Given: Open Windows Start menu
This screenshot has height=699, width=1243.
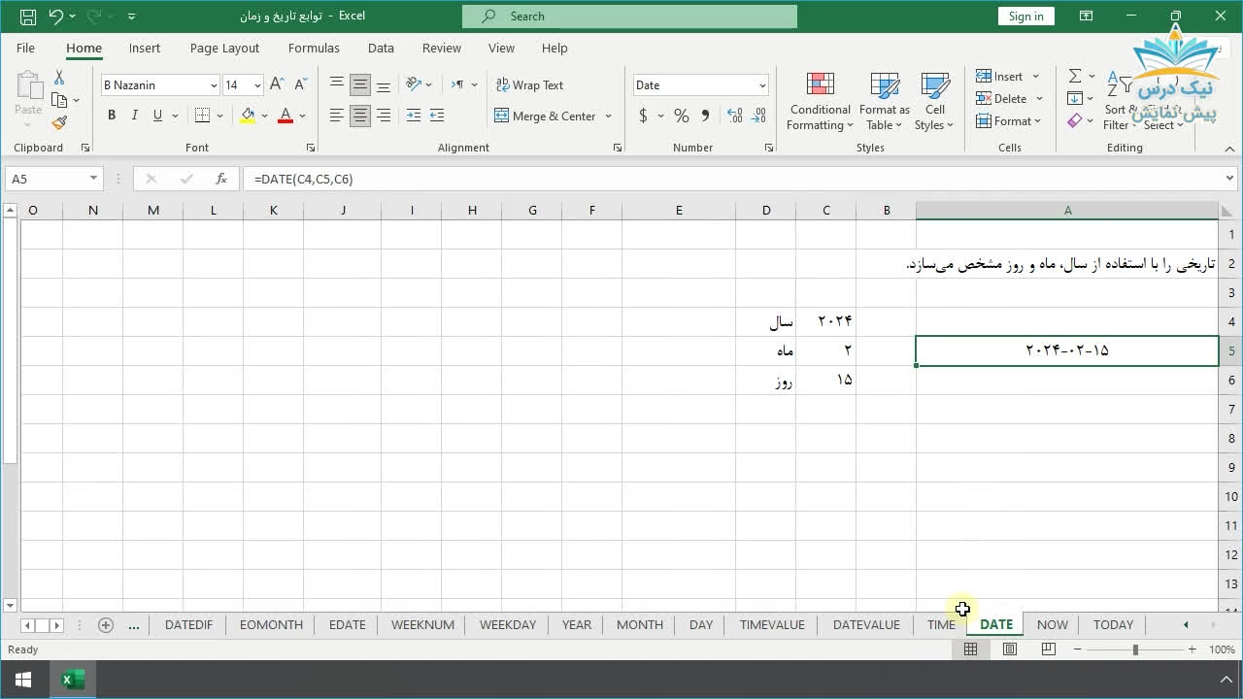Looking at the screenshot, I should pos(23,680).
